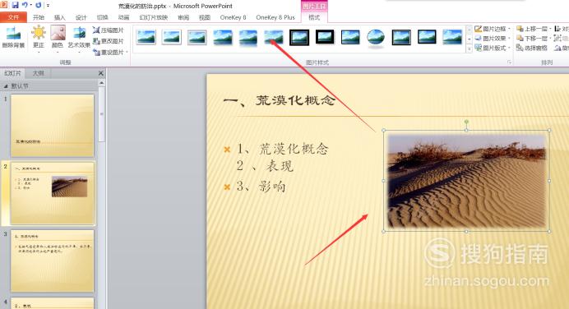Expand the 上移一层 dropdown arrow
The image size is (569, 309).
[550, 29]
